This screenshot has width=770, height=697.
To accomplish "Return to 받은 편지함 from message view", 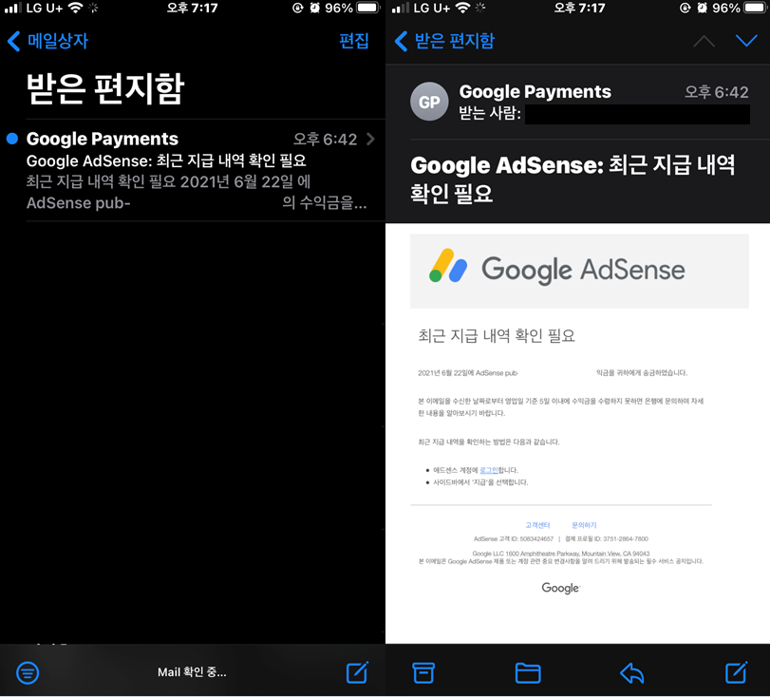I will [445, 41].
